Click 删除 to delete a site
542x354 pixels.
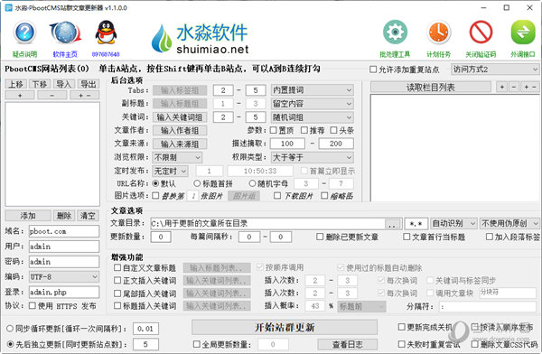tap(64, 216)
